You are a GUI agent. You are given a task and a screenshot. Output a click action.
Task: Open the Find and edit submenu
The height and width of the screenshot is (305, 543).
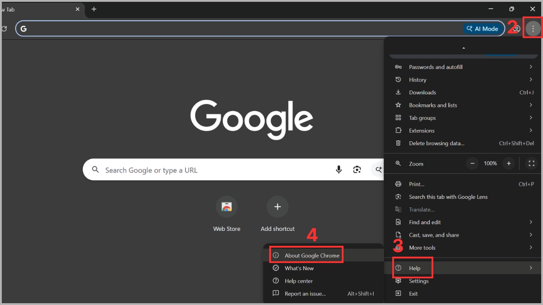[x=462, y=222]
